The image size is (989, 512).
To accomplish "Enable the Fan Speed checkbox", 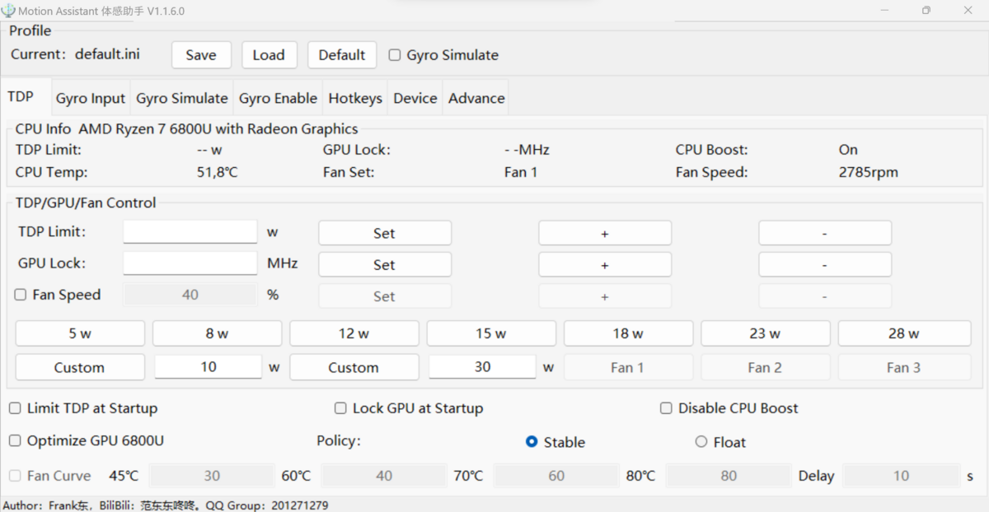I will [21, 295].
